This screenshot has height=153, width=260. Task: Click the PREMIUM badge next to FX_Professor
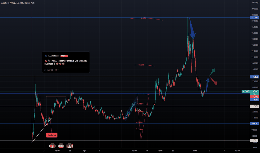coord(64,56)
